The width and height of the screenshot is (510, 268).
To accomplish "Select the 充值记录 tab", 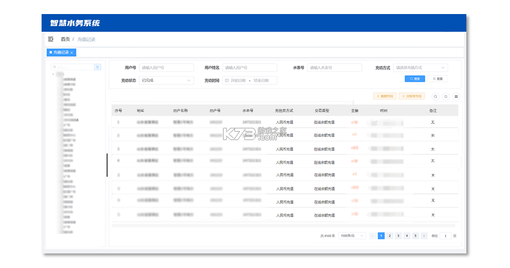I will pyautogui.click(x=61, y=53).
